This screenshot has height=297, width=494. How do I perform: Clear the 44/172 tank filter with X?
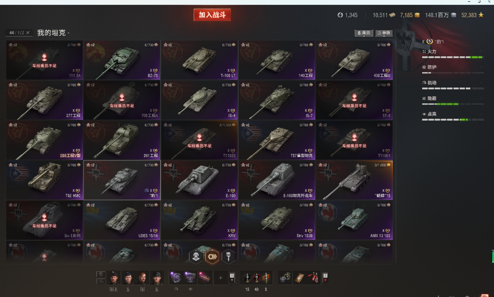tap(28, 33)
